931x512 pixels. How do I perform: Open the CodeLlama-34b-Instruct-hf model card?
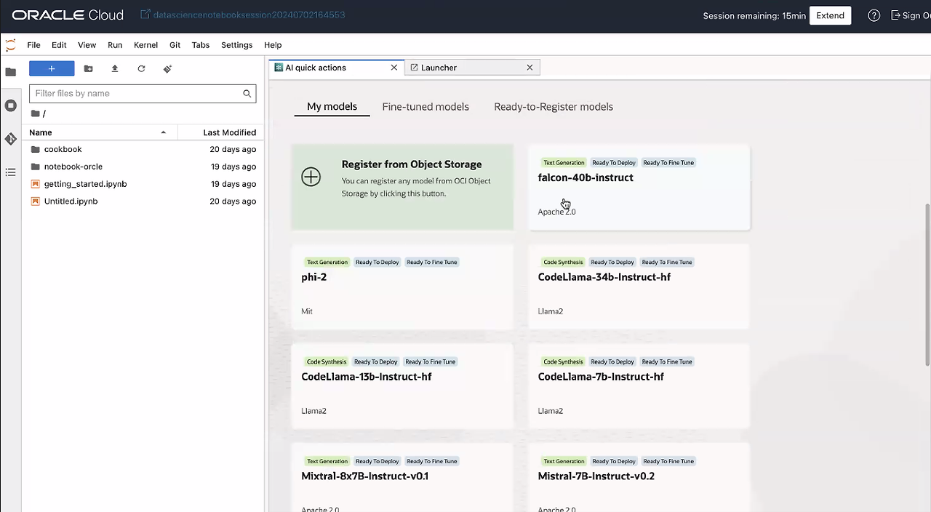click(x=639, y=287)
